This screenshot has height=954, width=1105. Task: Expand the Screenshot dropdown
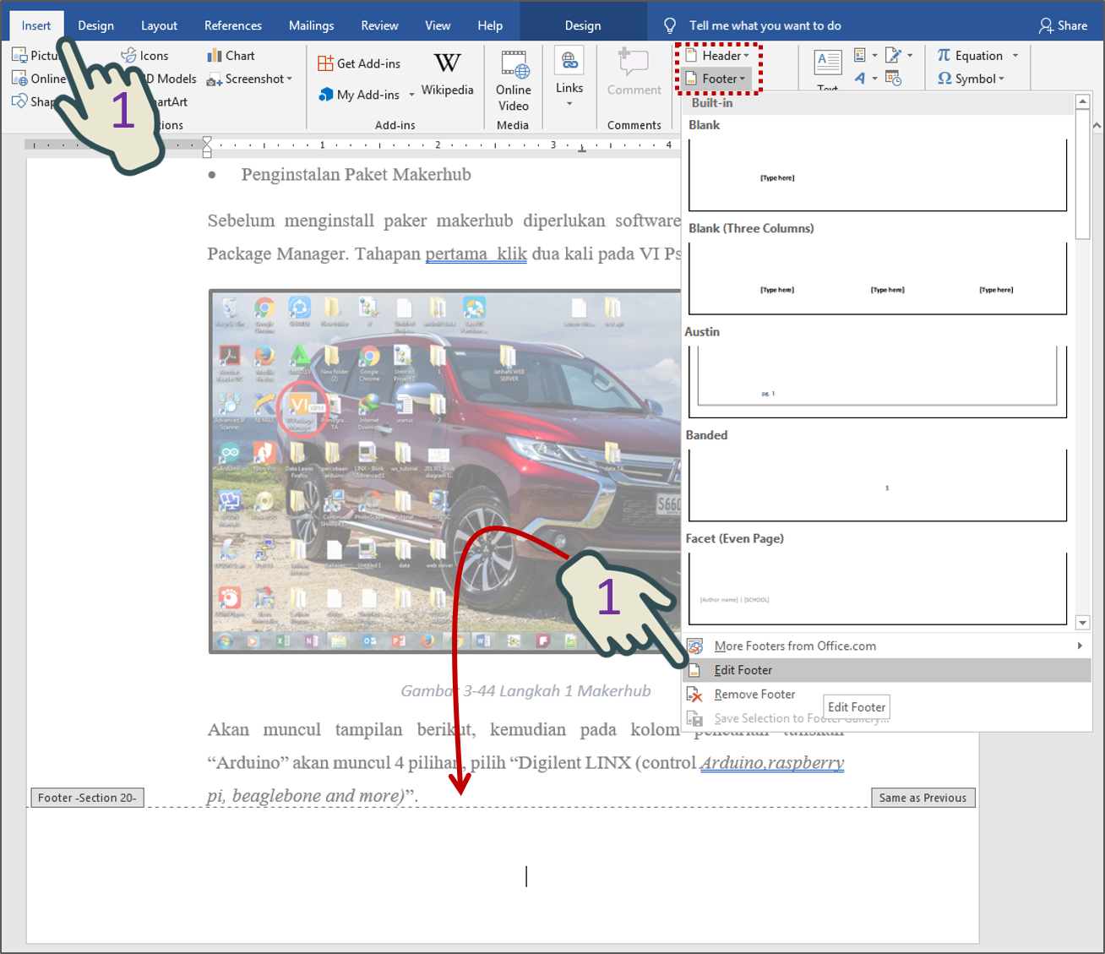coord(289,79)
